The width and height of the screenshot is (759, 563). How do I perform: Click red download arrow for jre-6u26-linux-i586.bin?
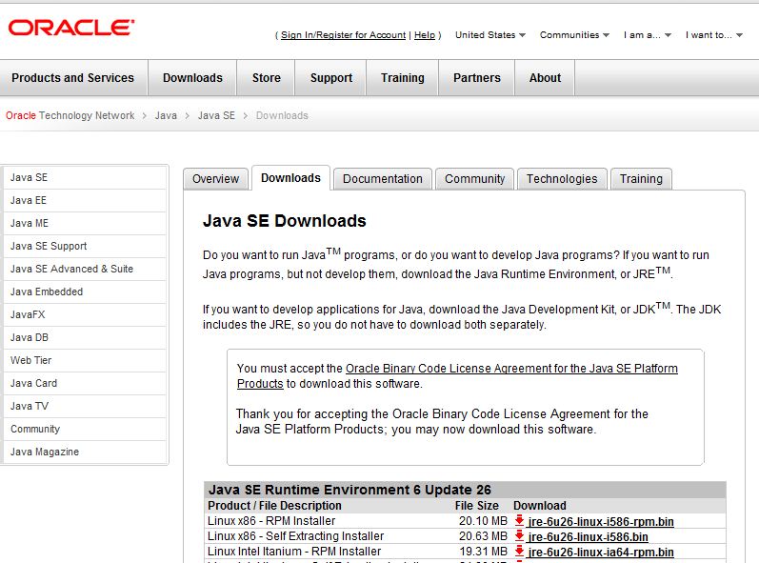click(519, 536)
